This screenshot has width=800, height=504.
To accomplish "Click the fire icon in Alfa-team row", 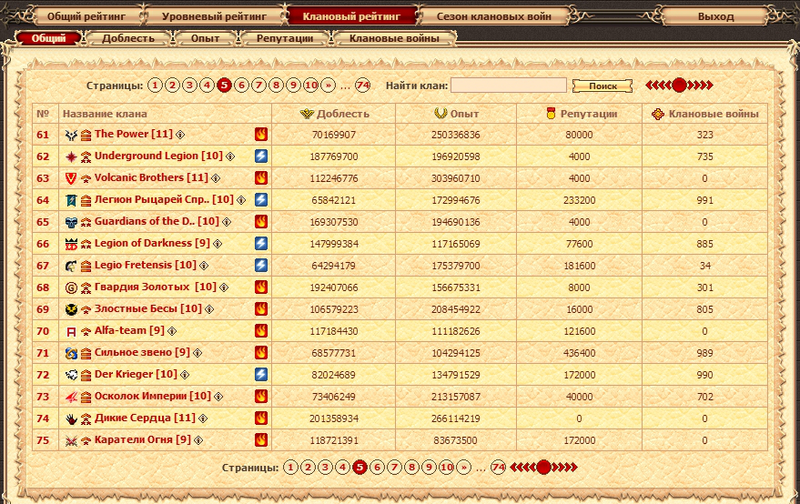I will click(261, 330).
